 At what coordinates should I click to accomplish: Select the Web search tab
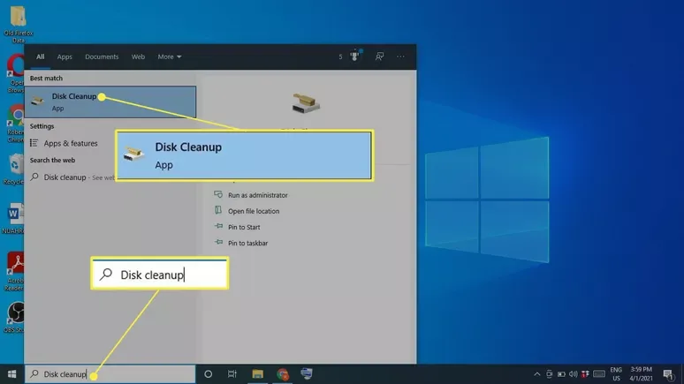click(138, 56)
